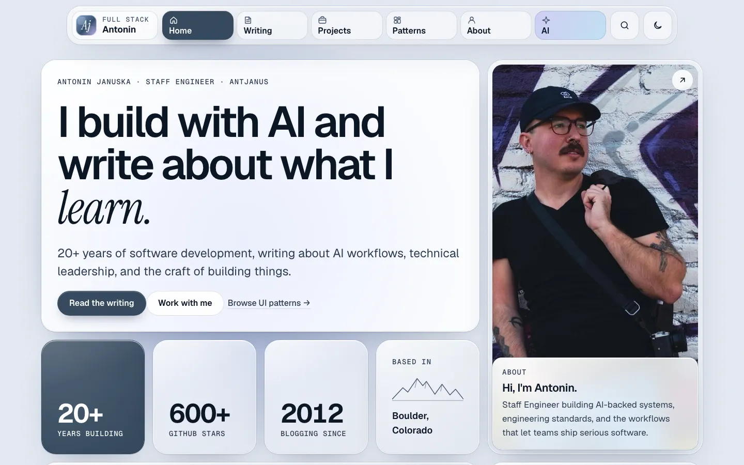
Task: Open the search icon button
Action: point(625,25)
